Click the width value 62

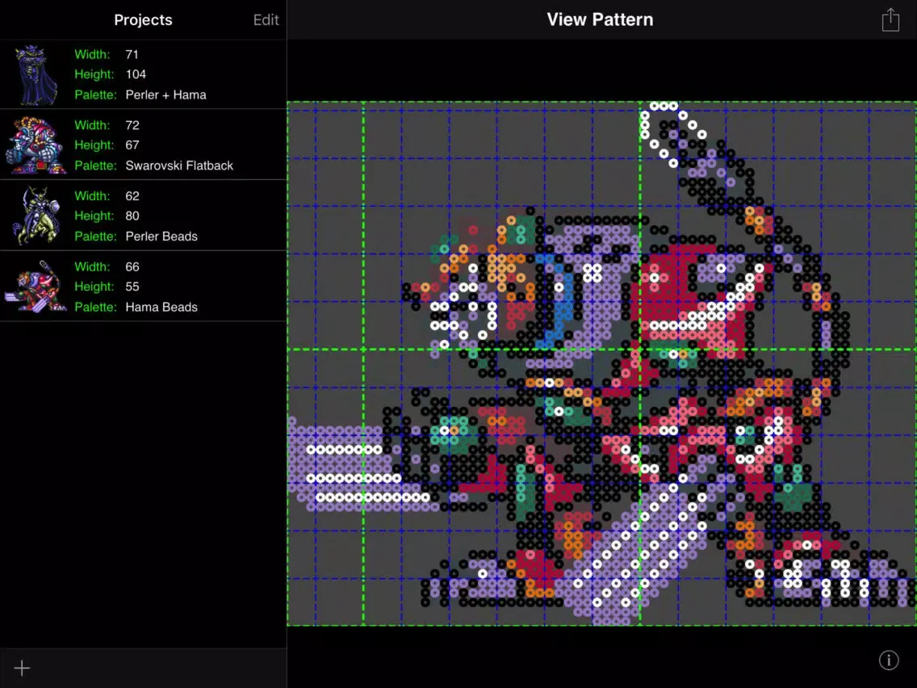[x=132, y=196]
